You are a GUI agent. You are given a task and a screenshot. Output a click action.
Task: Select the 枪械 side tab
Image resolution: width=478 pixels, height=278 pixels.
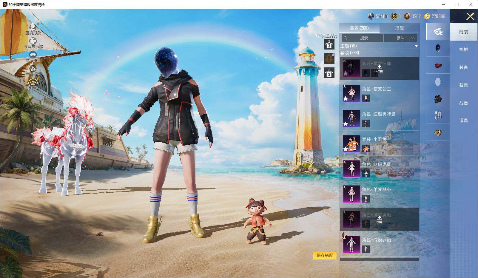(x=464, y=50)
